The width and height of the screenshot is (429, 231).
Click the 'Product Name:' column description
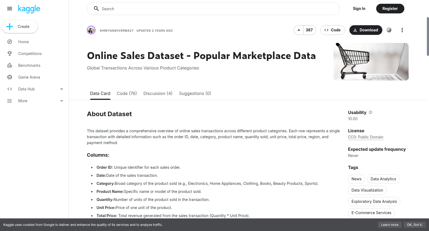click(x=149, y=192)
